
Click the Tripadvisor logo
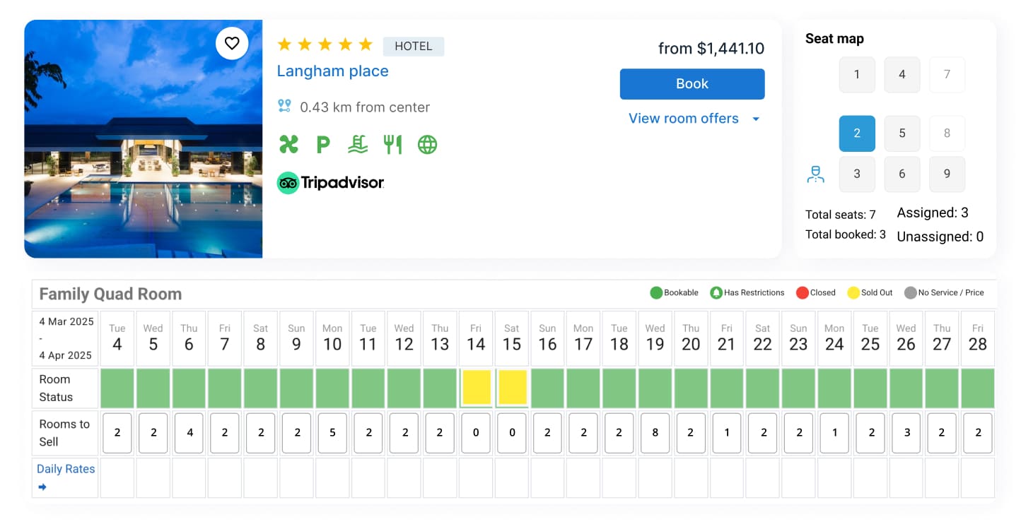tap(330, 183)
